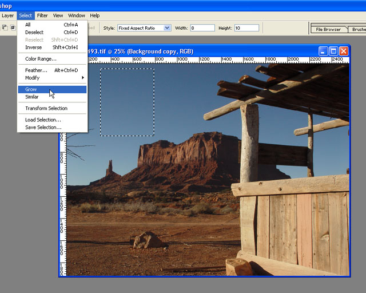Choose Transform Selection
The height and width of the screenshot is (293, 366).
click(x=52, y=108)
